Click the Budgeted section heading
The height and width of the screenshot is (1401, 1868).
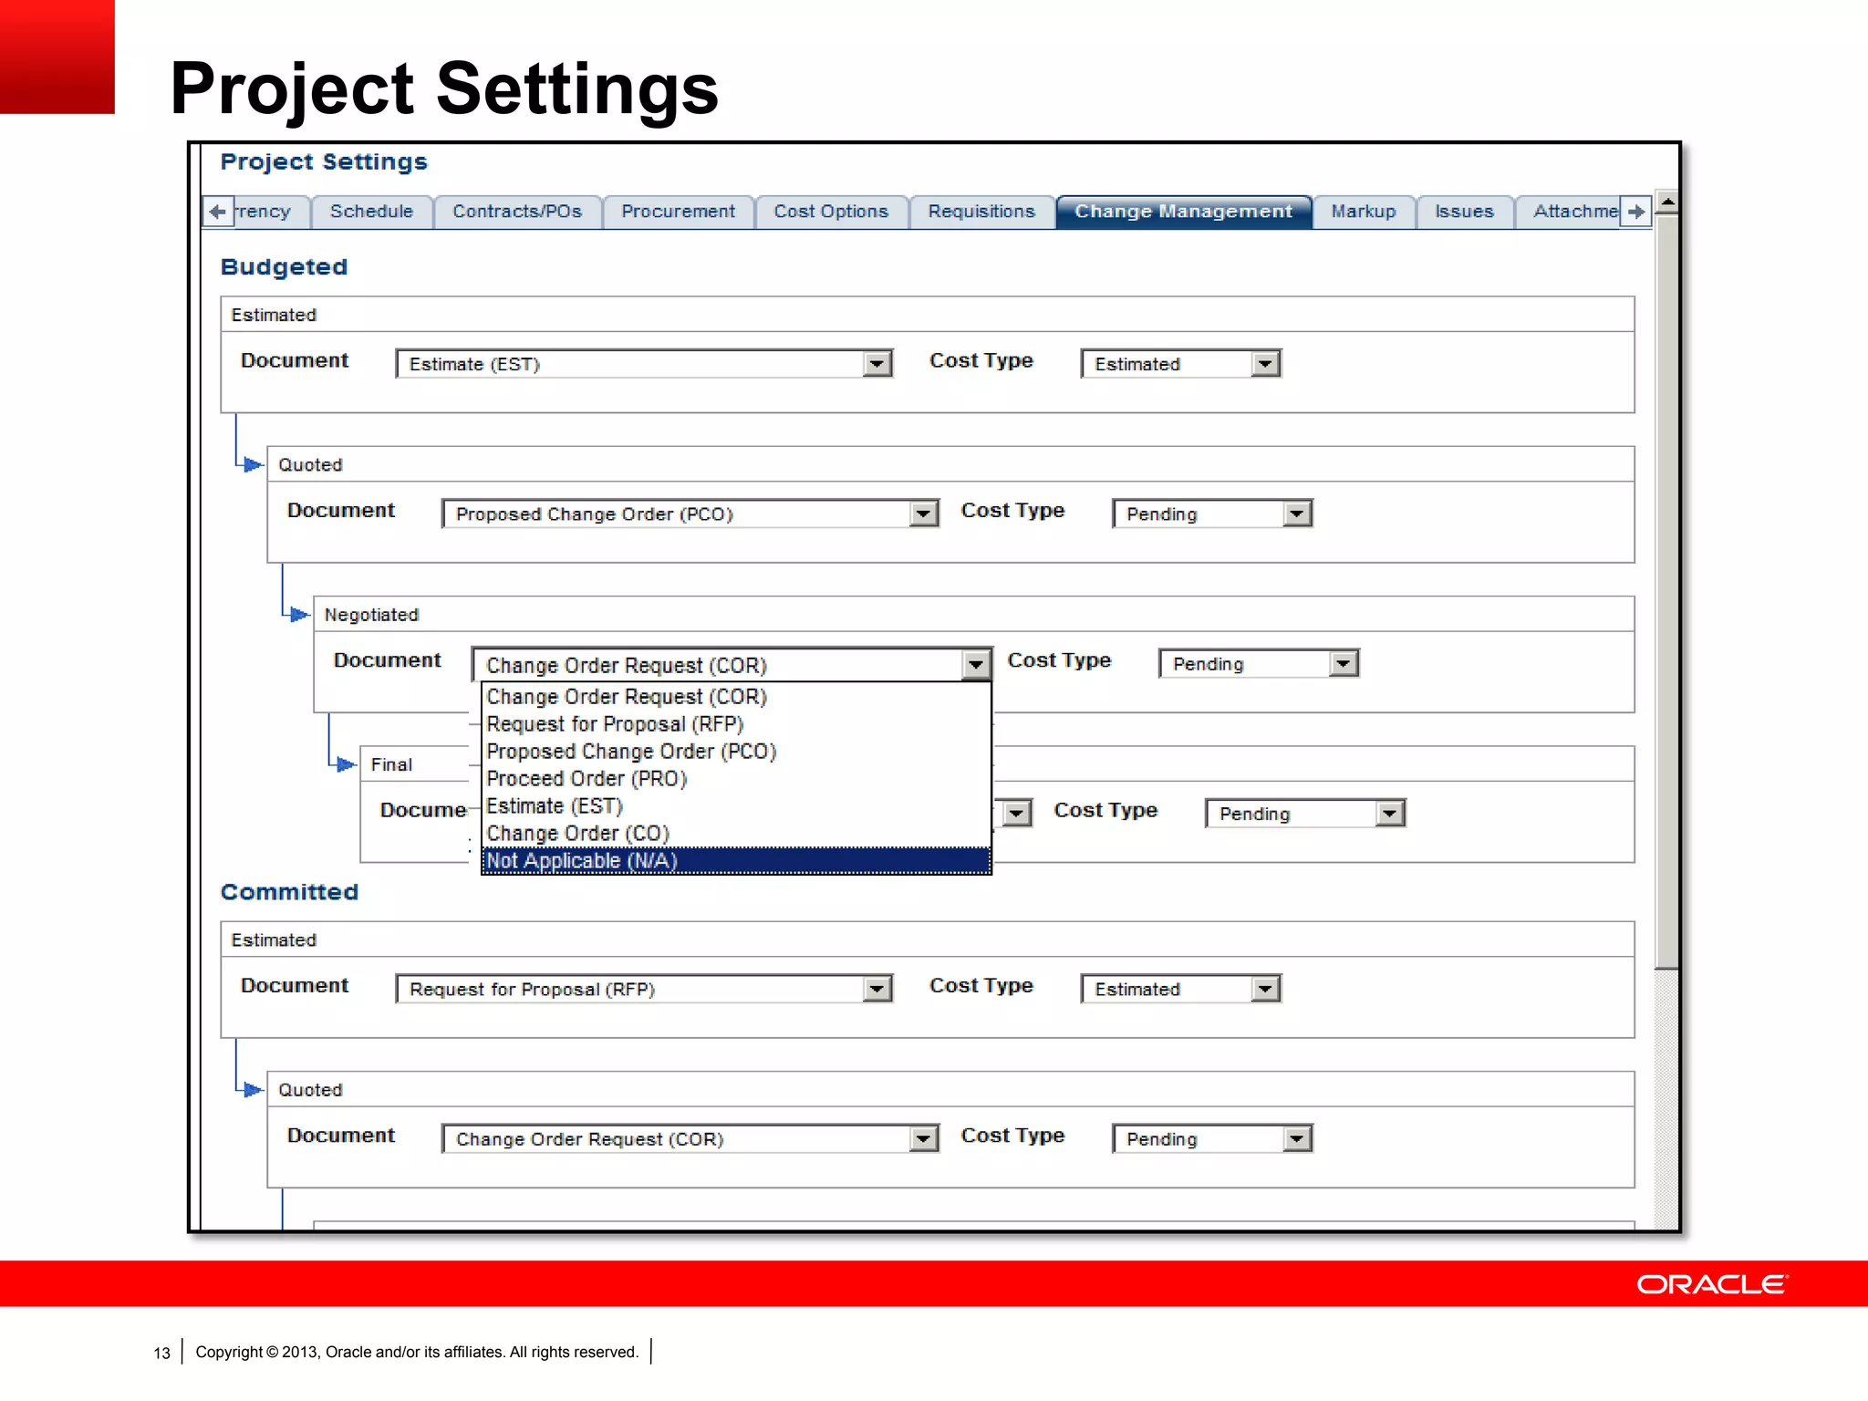point(284,267)
